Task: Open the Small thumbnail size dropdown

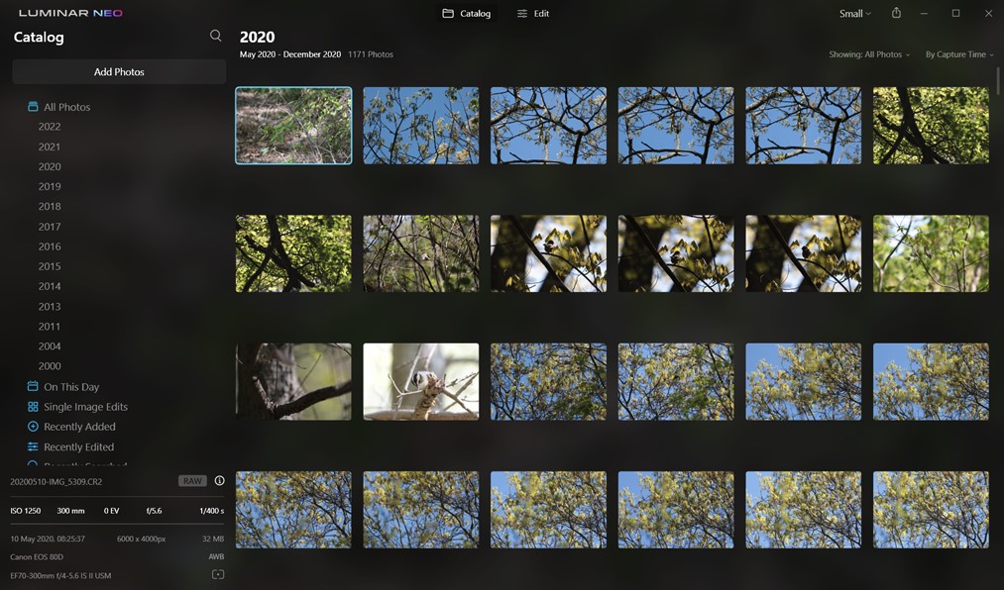Action: tap(854, 14)
